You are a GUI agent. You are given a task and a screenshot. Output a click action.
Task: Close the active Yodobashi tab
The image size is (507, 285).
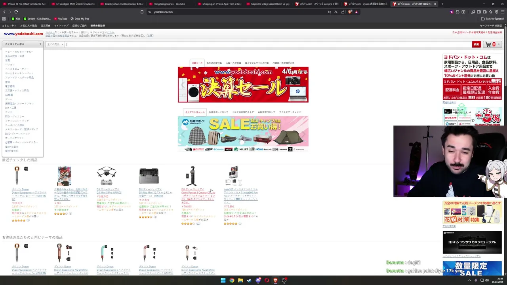(435, 4)
